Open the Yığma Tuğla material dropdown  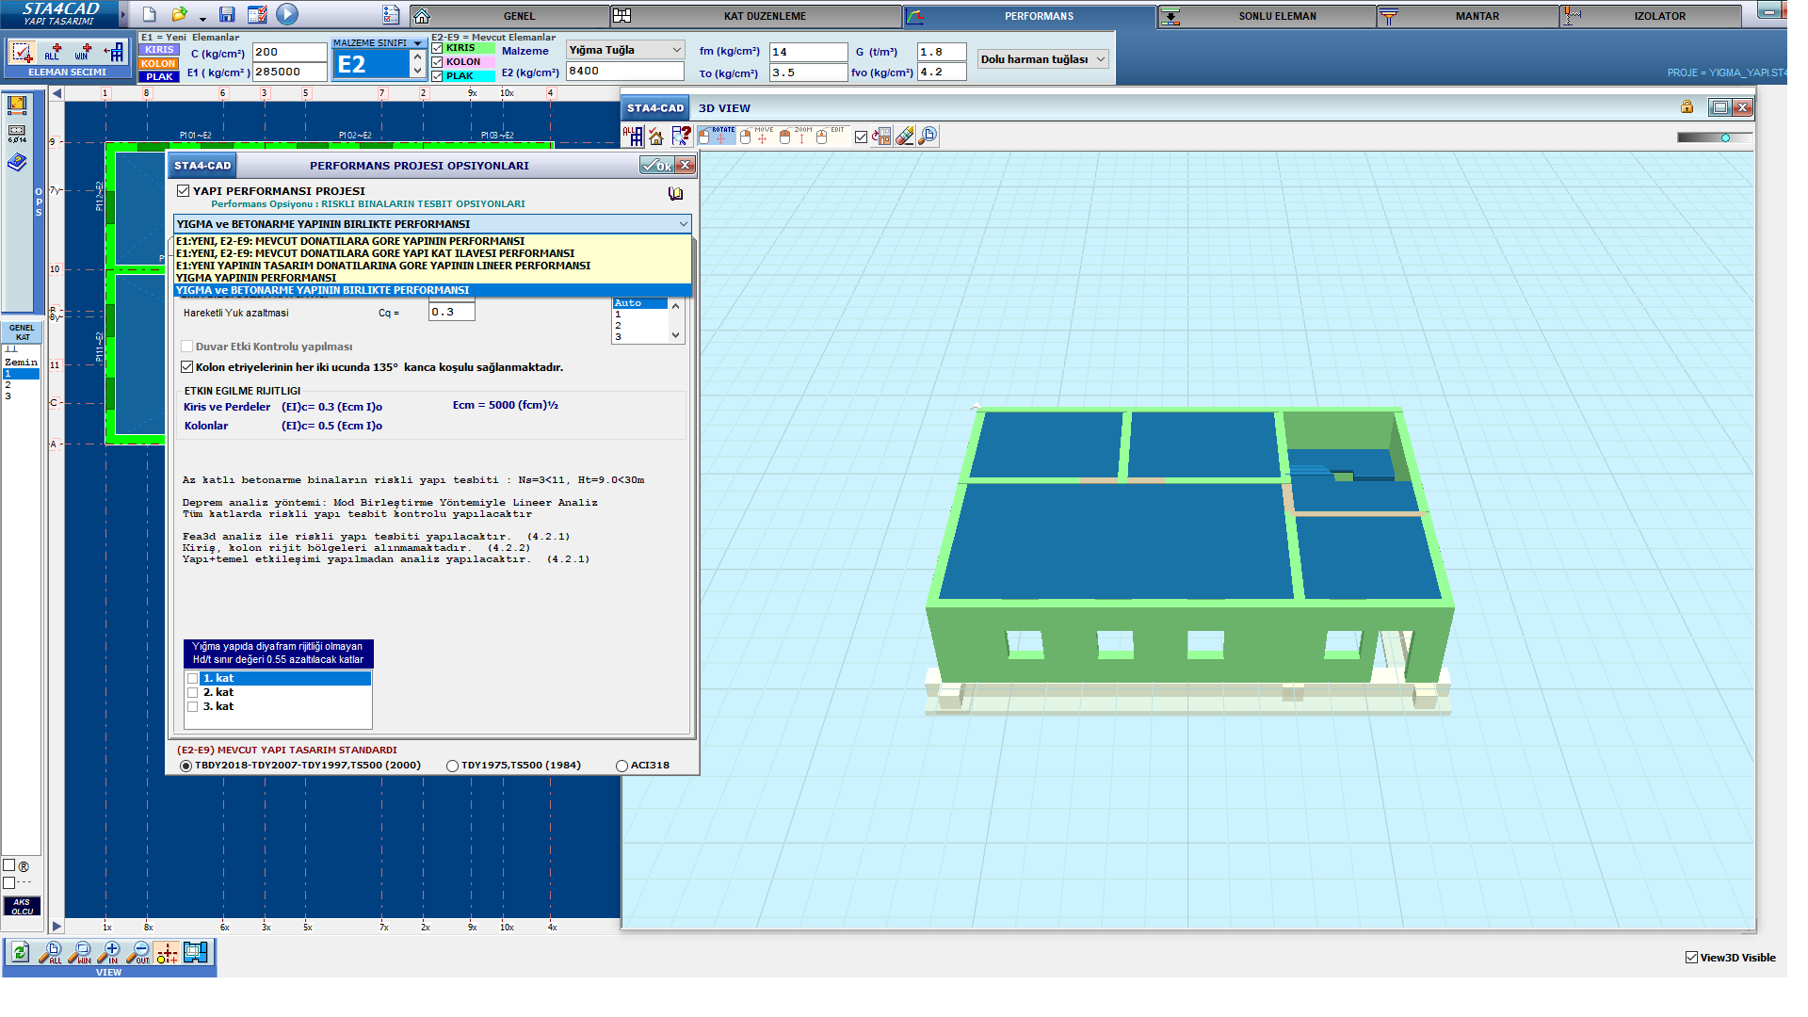tap(625, 50)
